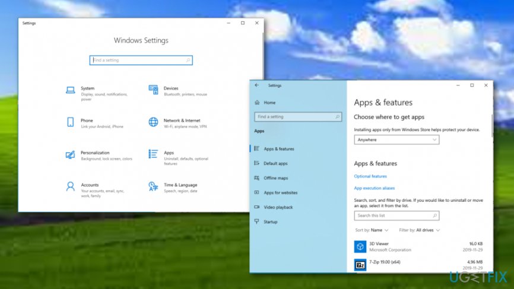Click the search magnifier in Windows Settings box
The width and height of the screenshot is (514, 289).
[x=188, y=61]
